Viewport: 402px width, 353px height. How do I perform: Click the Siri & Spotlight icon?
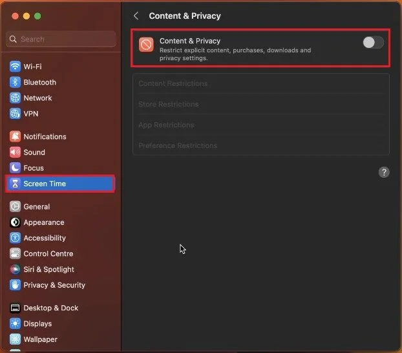[15, 269]
